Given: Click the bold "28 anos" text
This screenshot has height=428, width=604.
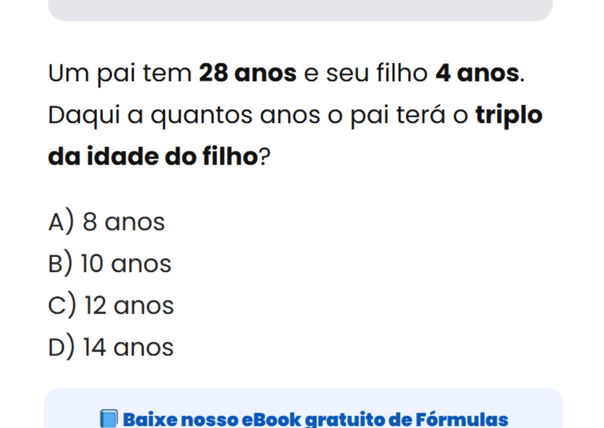Looking at the screenshot, I should (248, 73).
